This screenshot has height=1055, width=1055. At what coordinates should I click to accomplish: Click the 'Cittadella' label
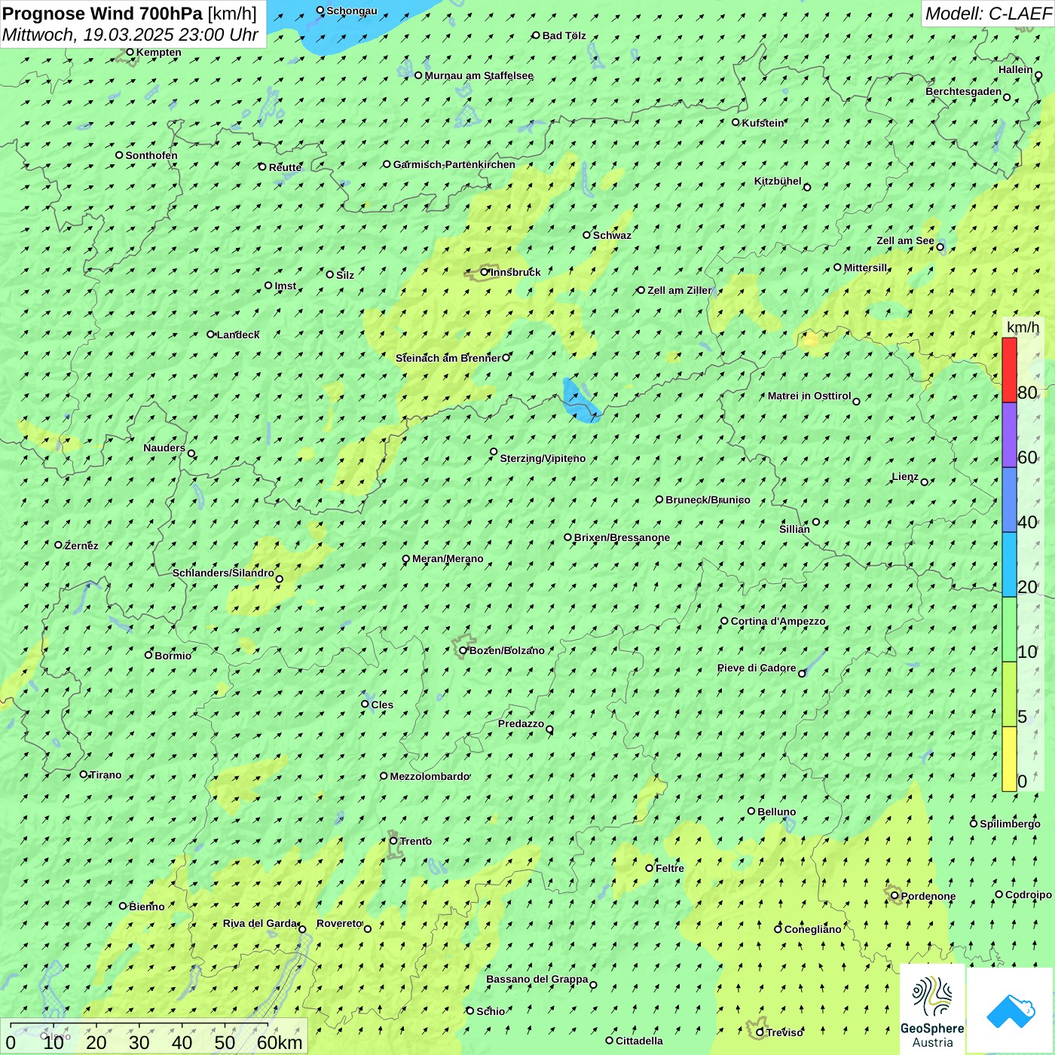pos(640,1041)
